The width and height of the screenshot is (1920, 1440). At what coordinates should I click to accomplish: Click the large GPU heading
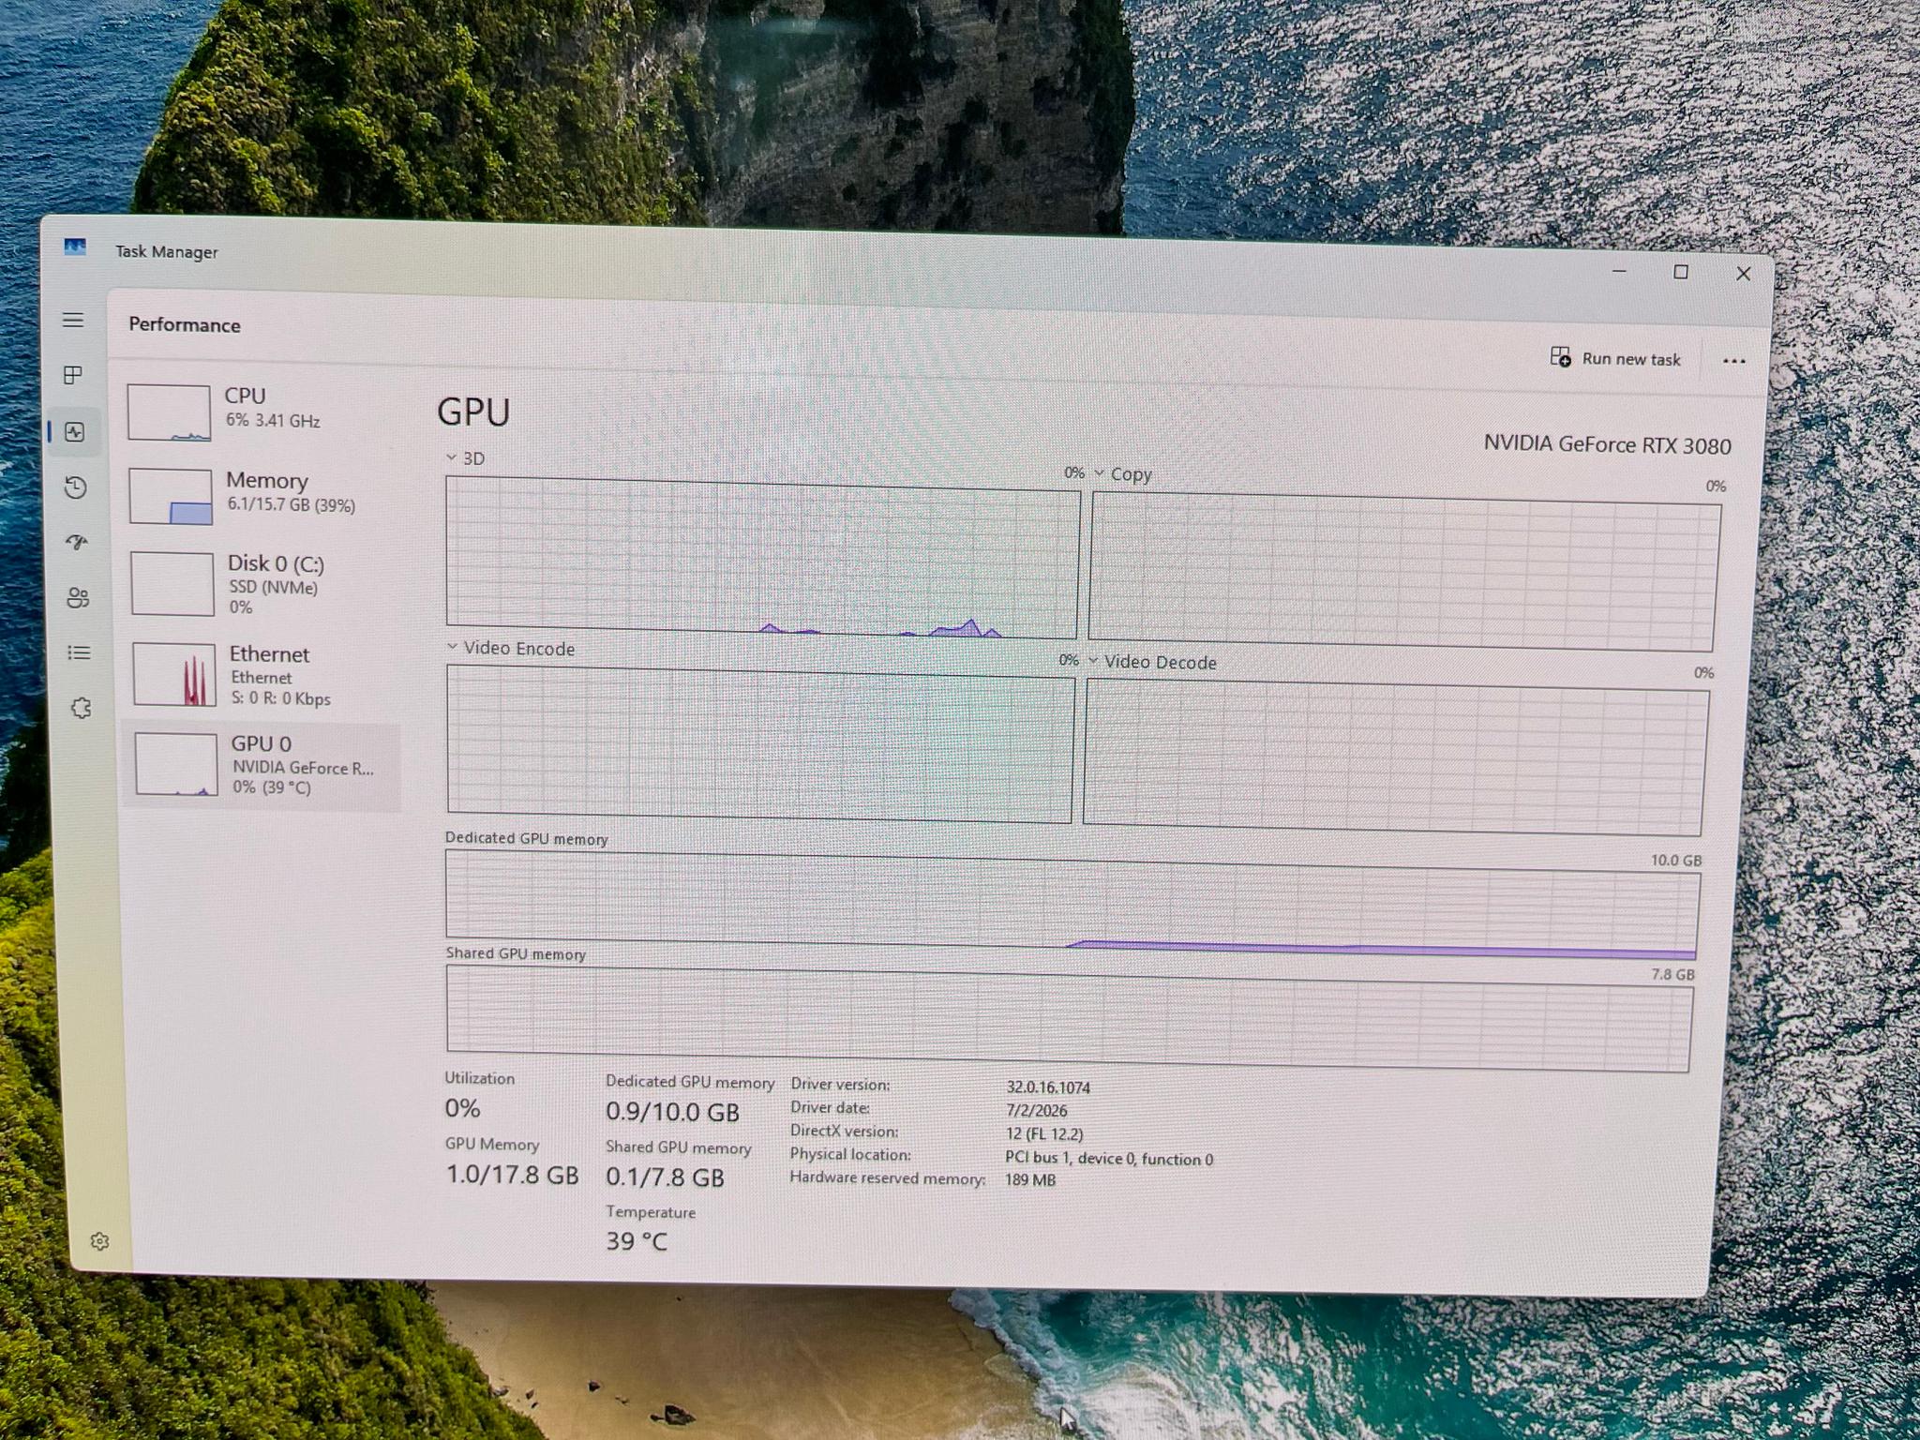tap(473, 412)
